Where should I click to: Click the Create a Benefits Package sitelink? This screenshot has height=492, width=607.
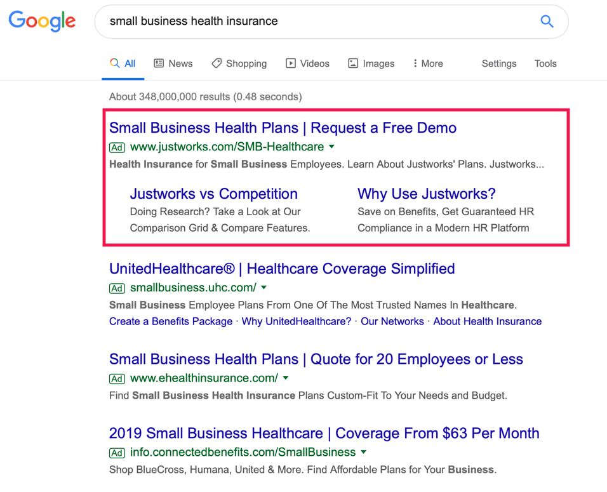click(x=171, y=321)
